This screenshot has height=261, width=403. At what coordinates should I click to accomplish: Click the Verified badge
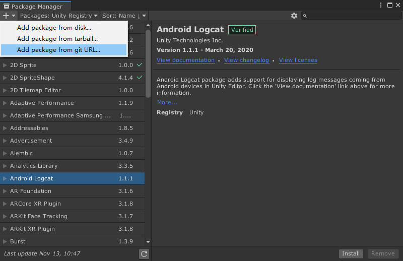click(242, 30)
